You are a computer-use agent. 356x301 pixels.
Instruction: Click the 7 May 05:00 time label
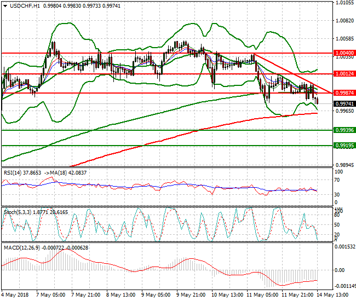click(x=50, y=295)
